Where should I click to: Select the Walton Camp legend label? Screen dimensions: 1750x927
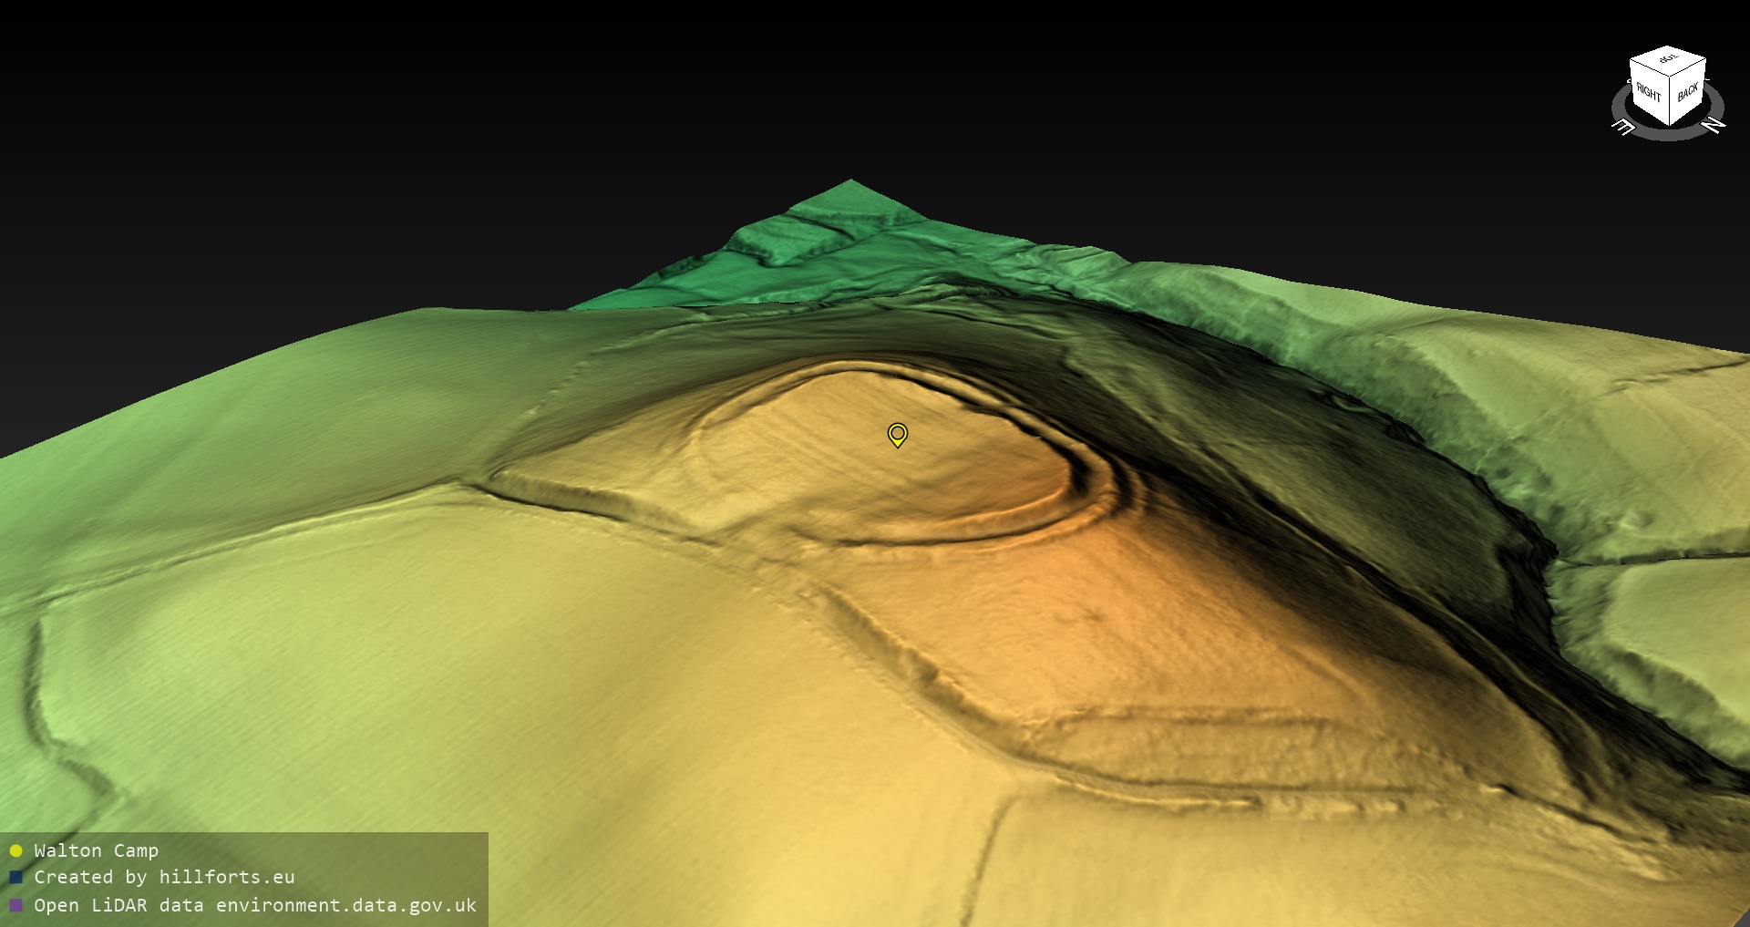point(96,850)
